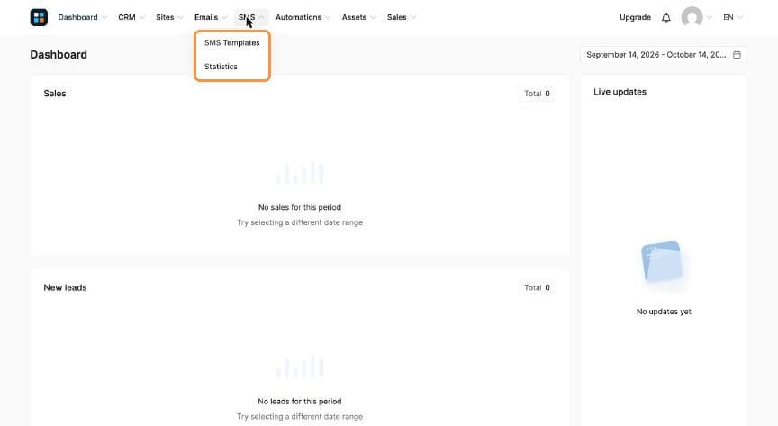Open the Assets menu

(x=358, y=17)
